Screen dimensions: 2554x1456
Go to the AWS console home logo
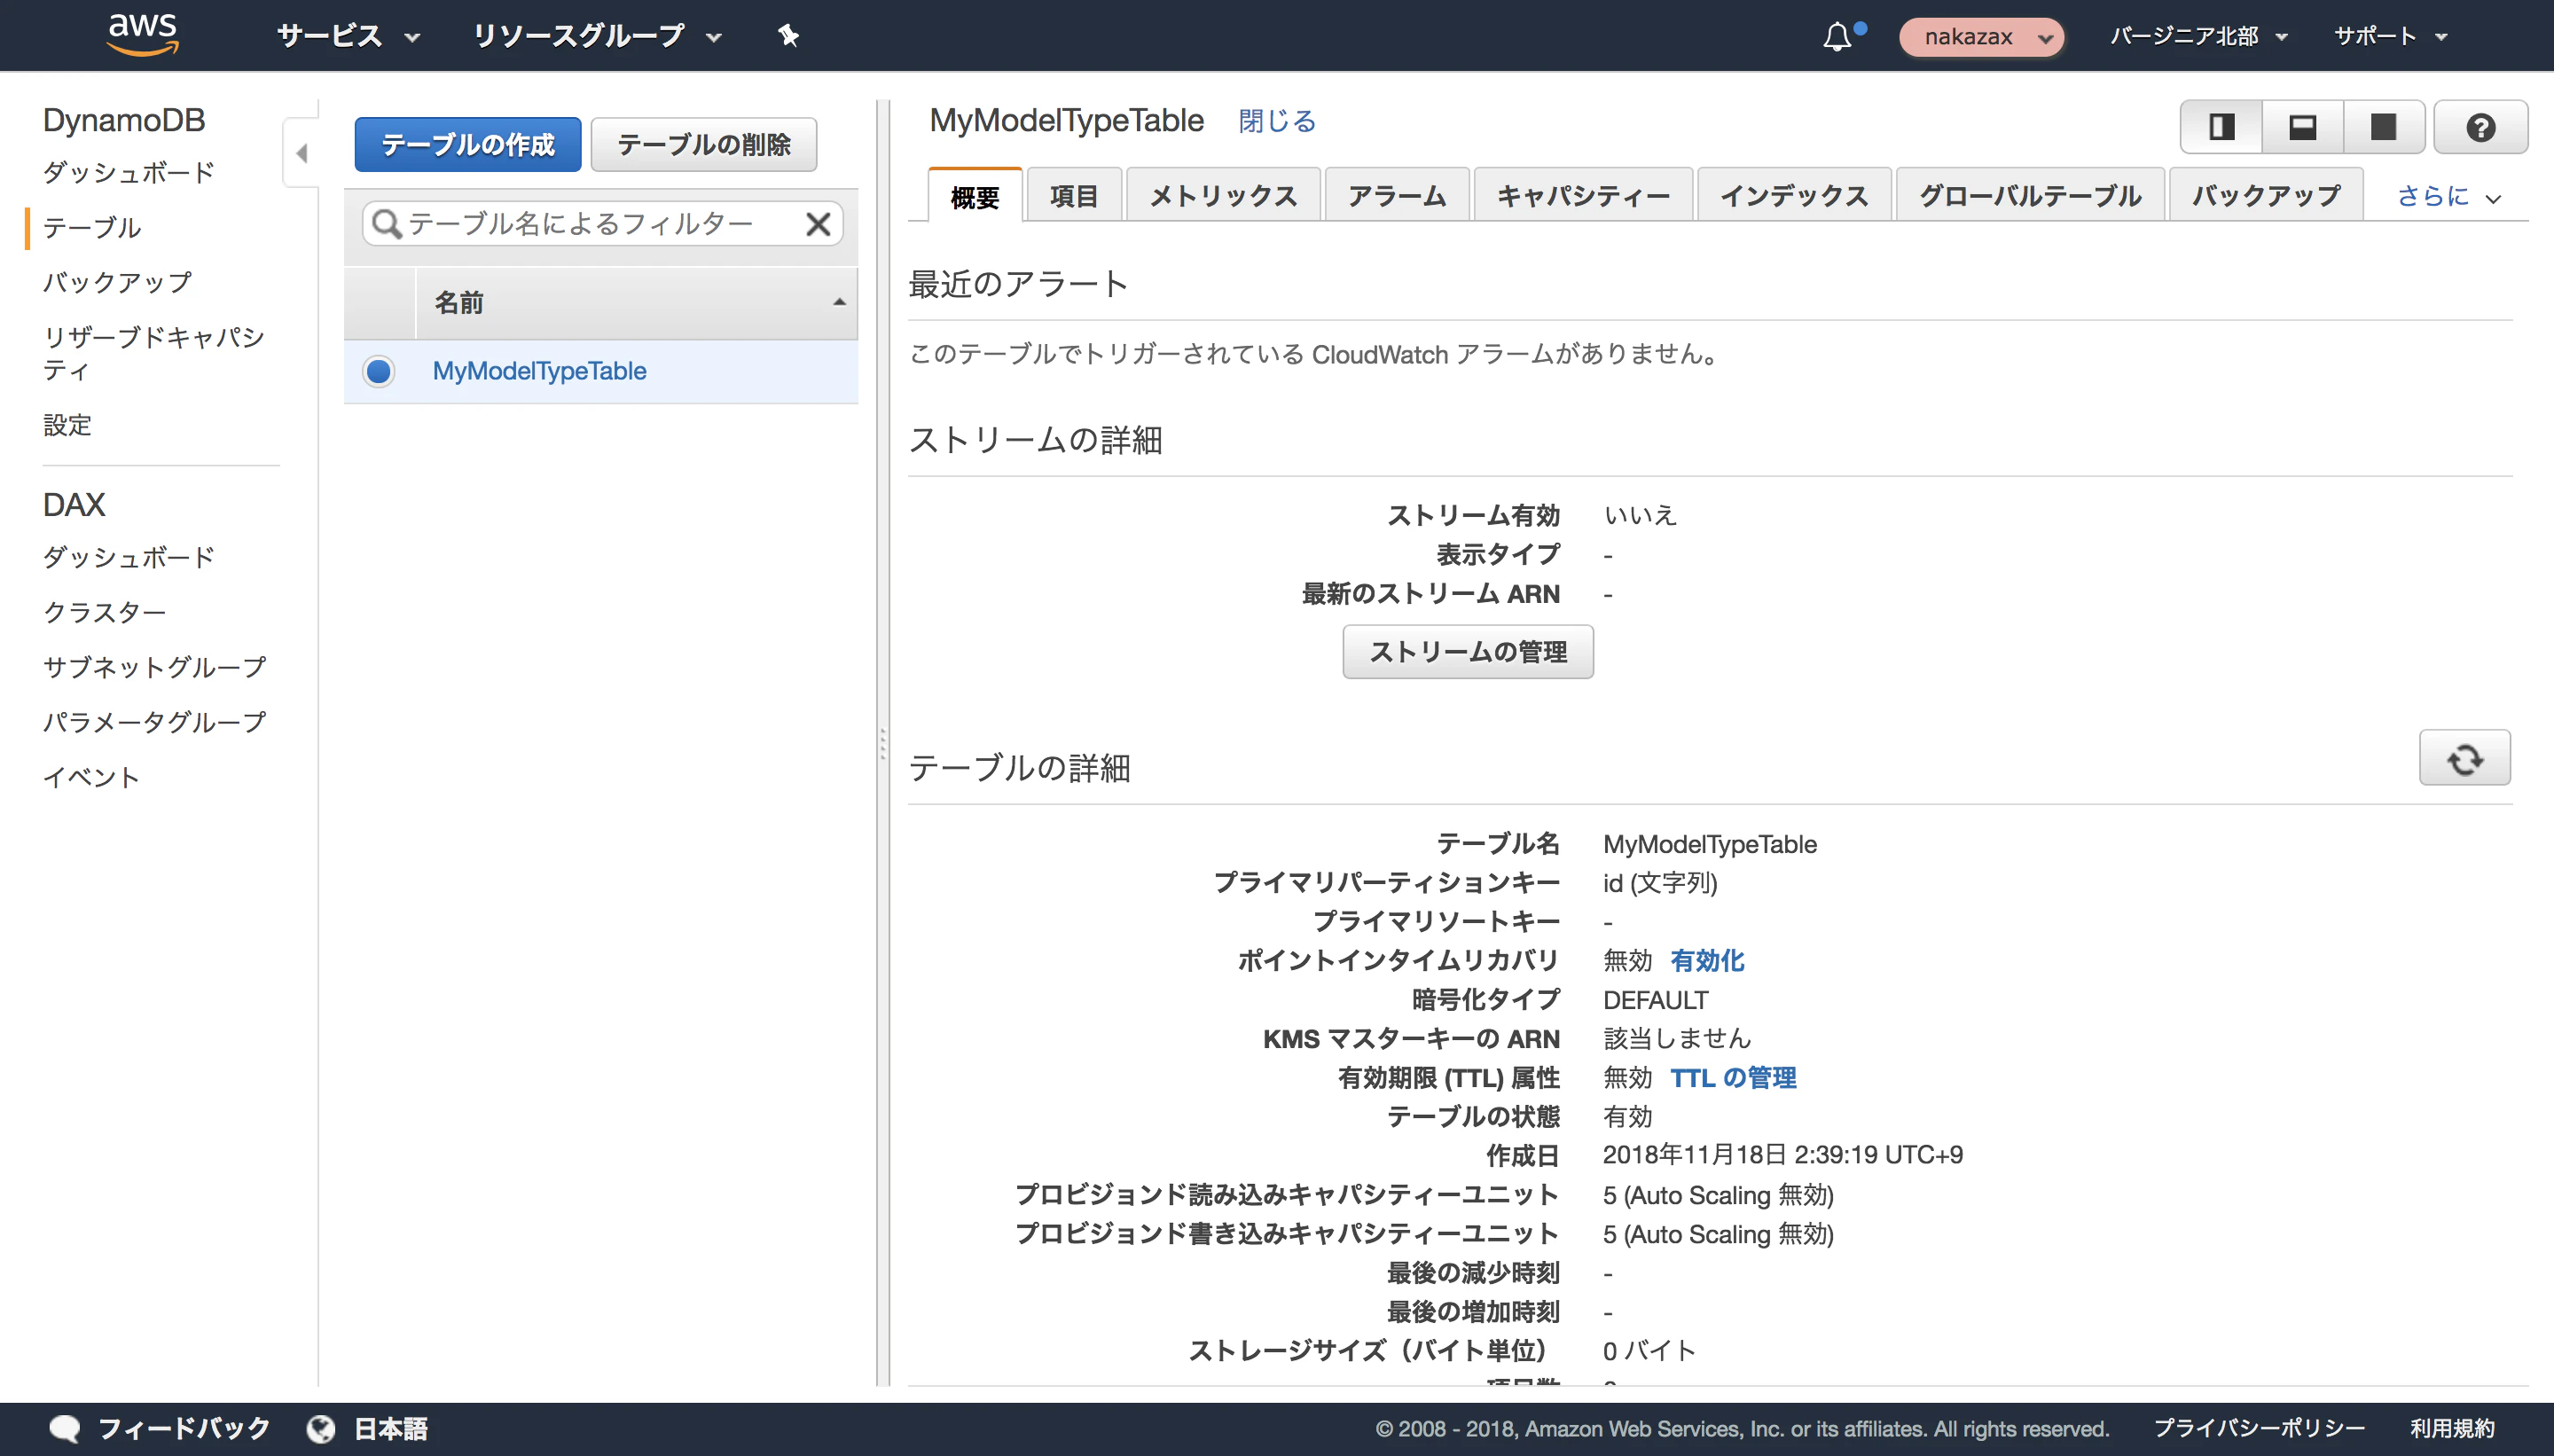(x=142, y=35)
